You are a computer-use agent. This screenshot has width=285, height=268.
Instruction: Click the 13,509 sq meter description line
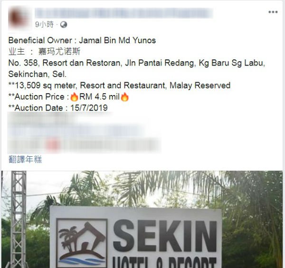[119, 86]
